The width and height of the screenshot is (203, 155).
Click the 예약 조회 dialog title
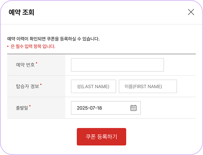(21, 12)
